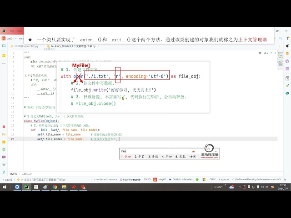Open the Database tool window icon
This screenshot has height=218, width=291.
click(287, 54)
